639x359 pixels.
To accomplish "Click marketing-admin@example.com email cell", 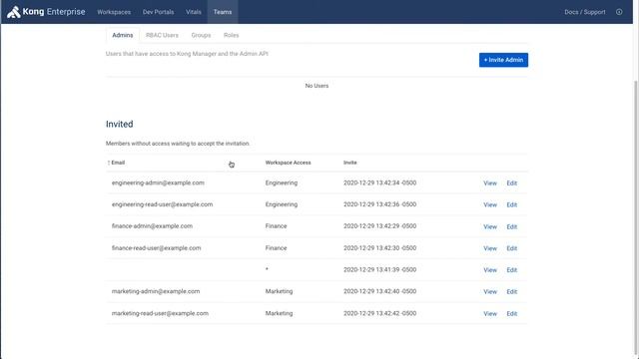I will pyautogui.click(x=156, y=291).
